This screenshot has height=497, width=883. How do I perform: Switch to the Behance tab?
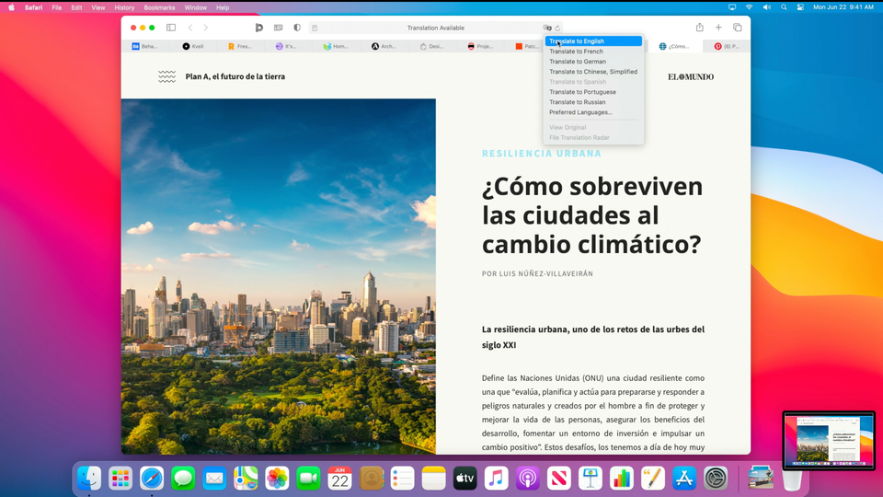click(x=144, y=46)
